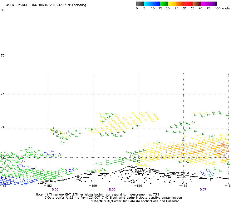Click the cyan-to-blue 5–15 knots color bar segment
Screen dimensions: 231x203
click(152, 4)
